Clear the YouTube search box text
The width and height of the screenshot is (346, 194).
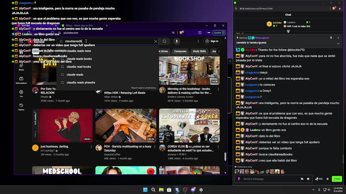click(x=156, y=41)
